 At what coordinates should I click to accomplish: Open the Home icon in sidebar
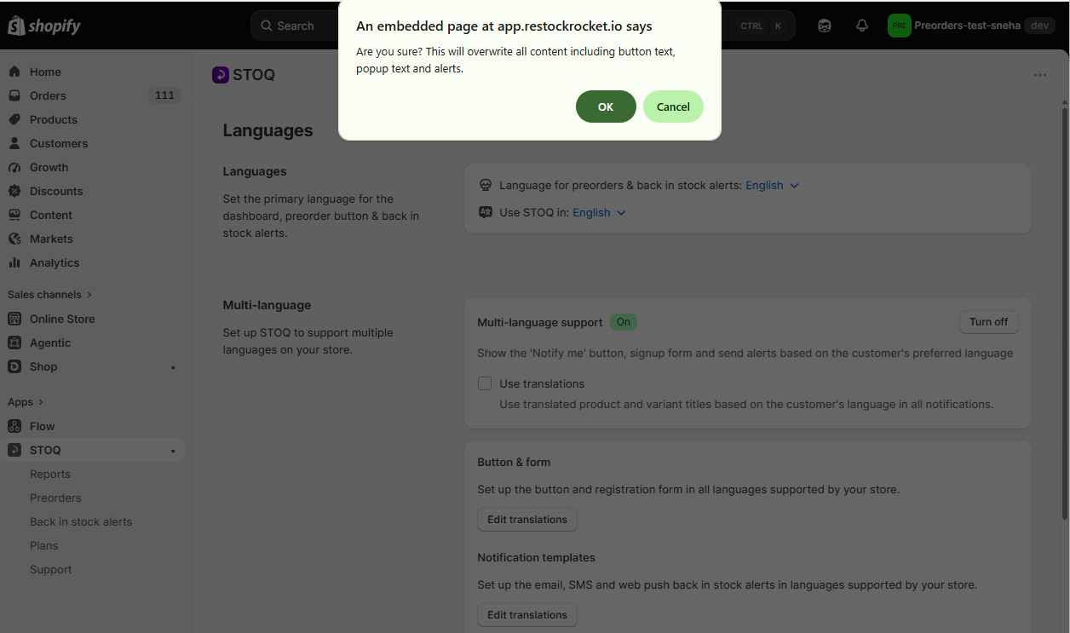14,72
